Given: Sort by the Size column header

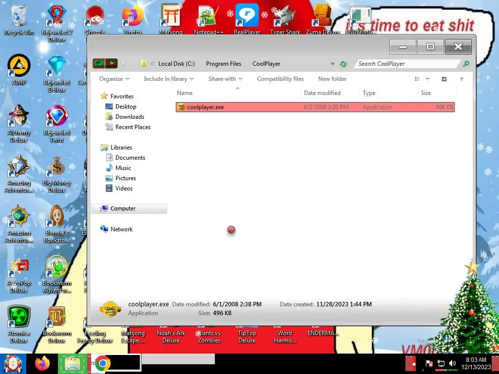Looking at the screenshot, I should [437, 93].
